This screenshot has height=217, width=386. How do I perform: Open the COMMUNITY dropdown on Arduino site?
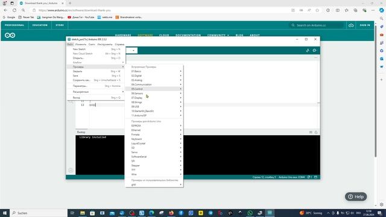click(218, 35)
